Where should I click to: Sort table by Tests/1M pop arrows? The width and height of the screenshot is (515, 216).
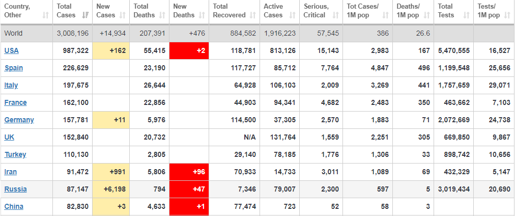click(x=506, y=15)
